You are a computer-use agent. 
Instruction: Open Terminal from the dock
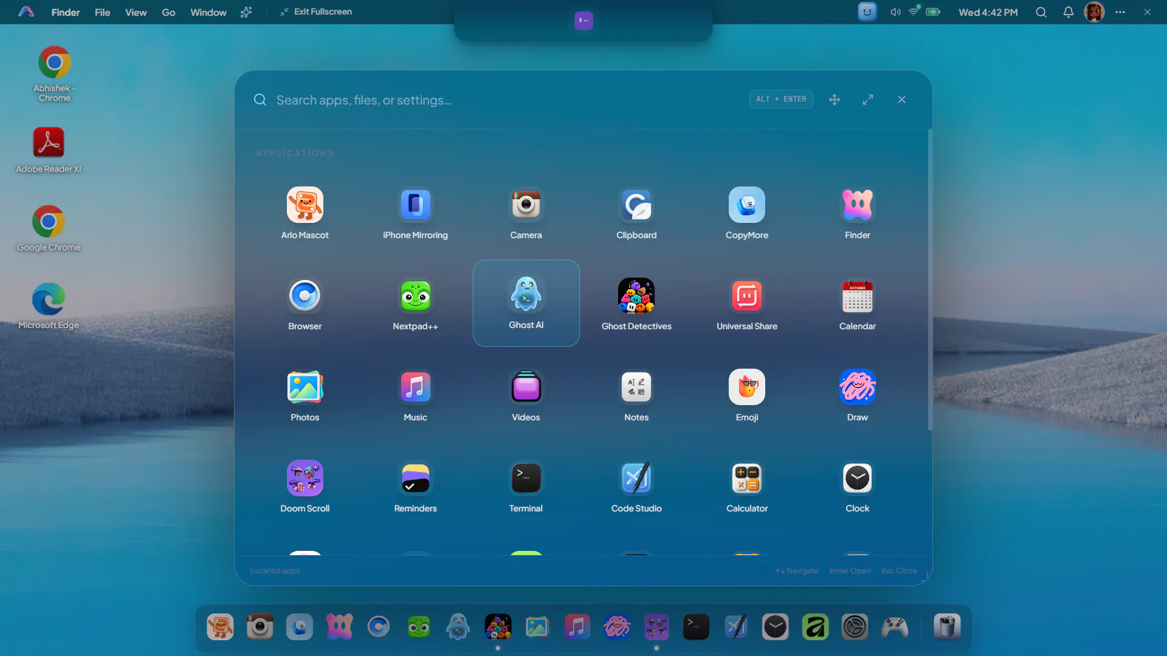(696, 627)
